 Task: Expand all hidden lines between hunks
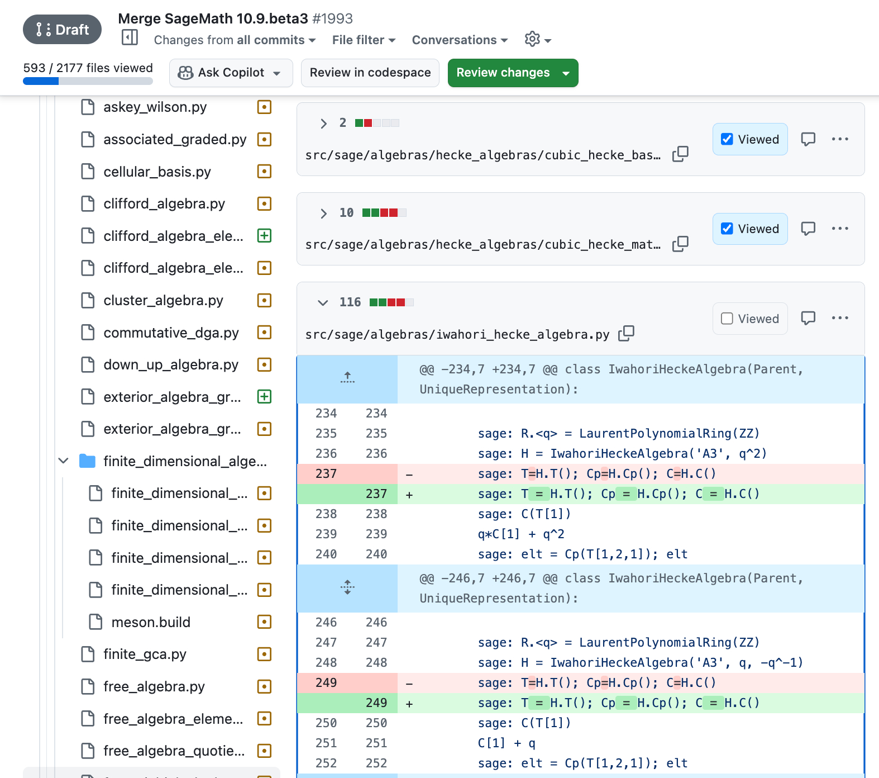(x=347, y=587)
